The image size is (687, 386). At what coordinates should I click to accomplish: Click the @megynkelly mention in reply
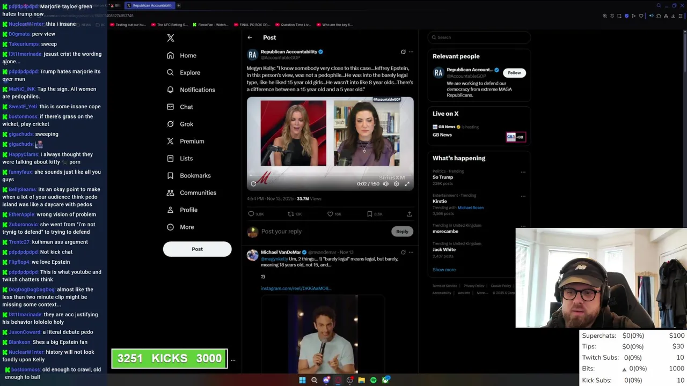(x=274, y=259)
